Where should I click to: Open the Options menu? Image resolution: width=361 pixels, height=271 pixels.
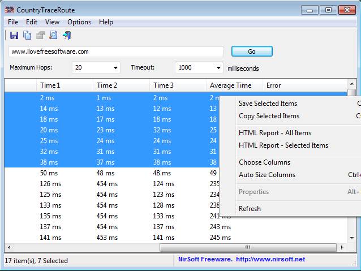tap(79, 22)
